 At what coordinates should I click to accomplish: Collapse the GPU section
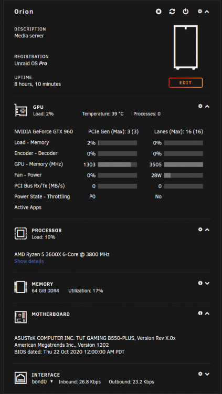pyautogui.click(x=207, y=106)
